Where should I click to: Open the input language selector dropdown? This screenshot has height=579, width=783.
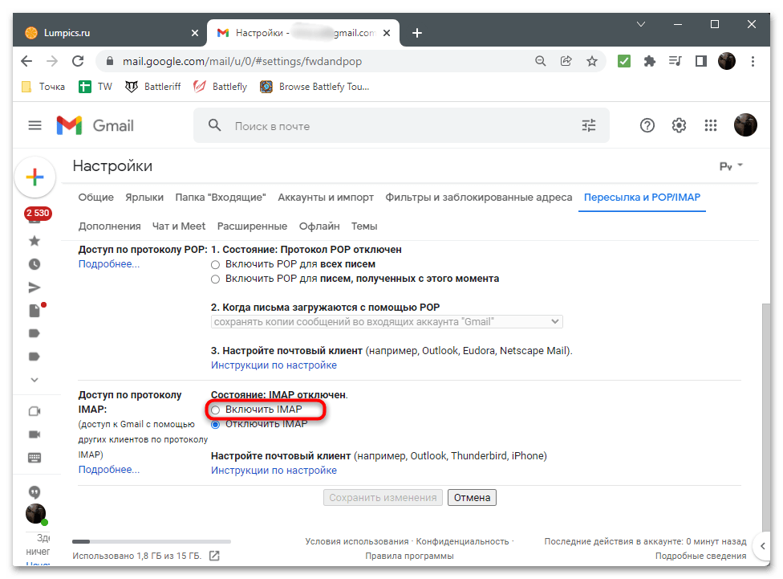pyautogui.click(x=731, y=166)
